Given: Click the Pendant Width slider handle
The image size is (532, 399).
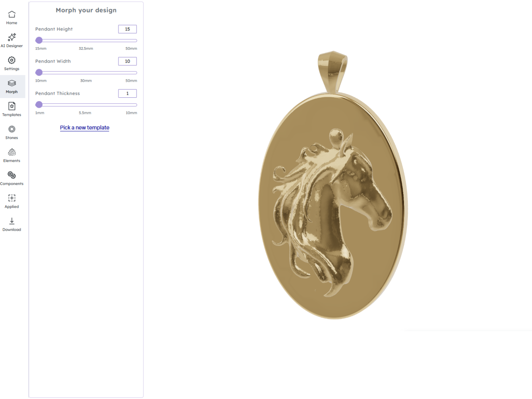Looking at the screenshot, I should (x=39, y=73).
